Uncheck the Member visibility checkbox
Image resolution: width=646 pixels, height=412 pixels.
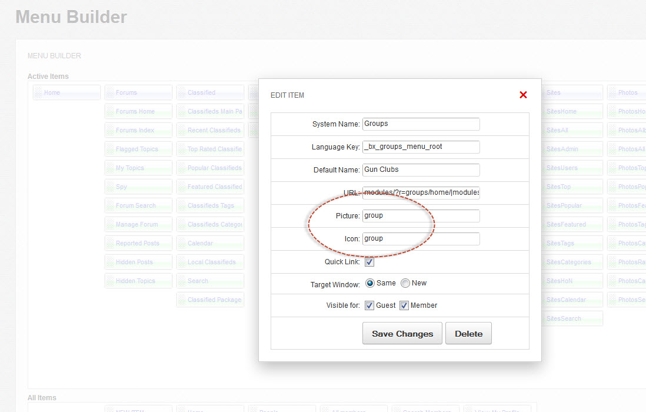(x=404, y=305)
